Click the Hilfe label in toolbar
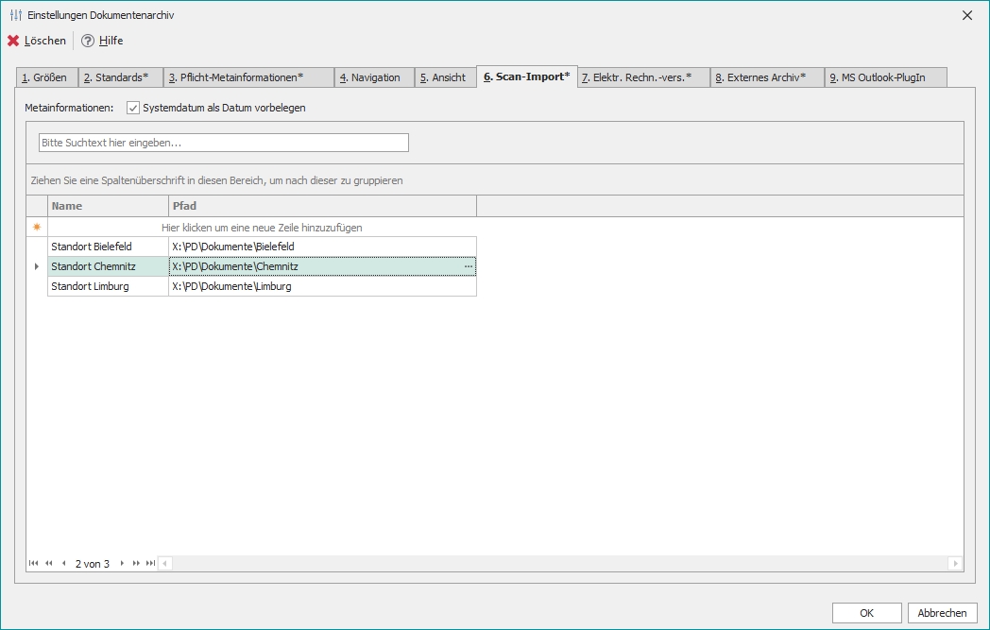This screenshot has height=630, width=990. pyautogui.click(x=111, y=41)
